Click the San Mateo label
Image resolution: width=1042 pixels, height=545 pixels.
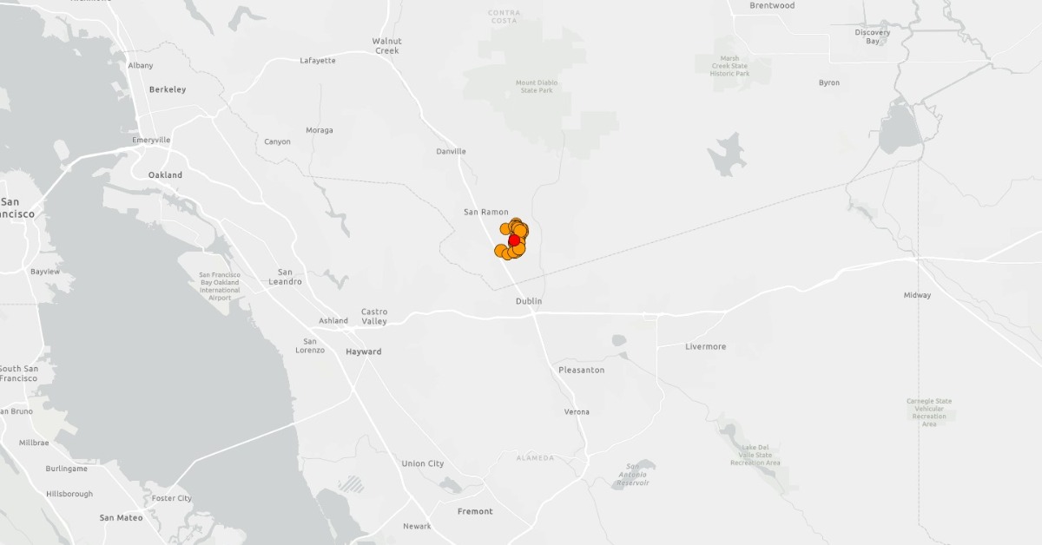121,517
